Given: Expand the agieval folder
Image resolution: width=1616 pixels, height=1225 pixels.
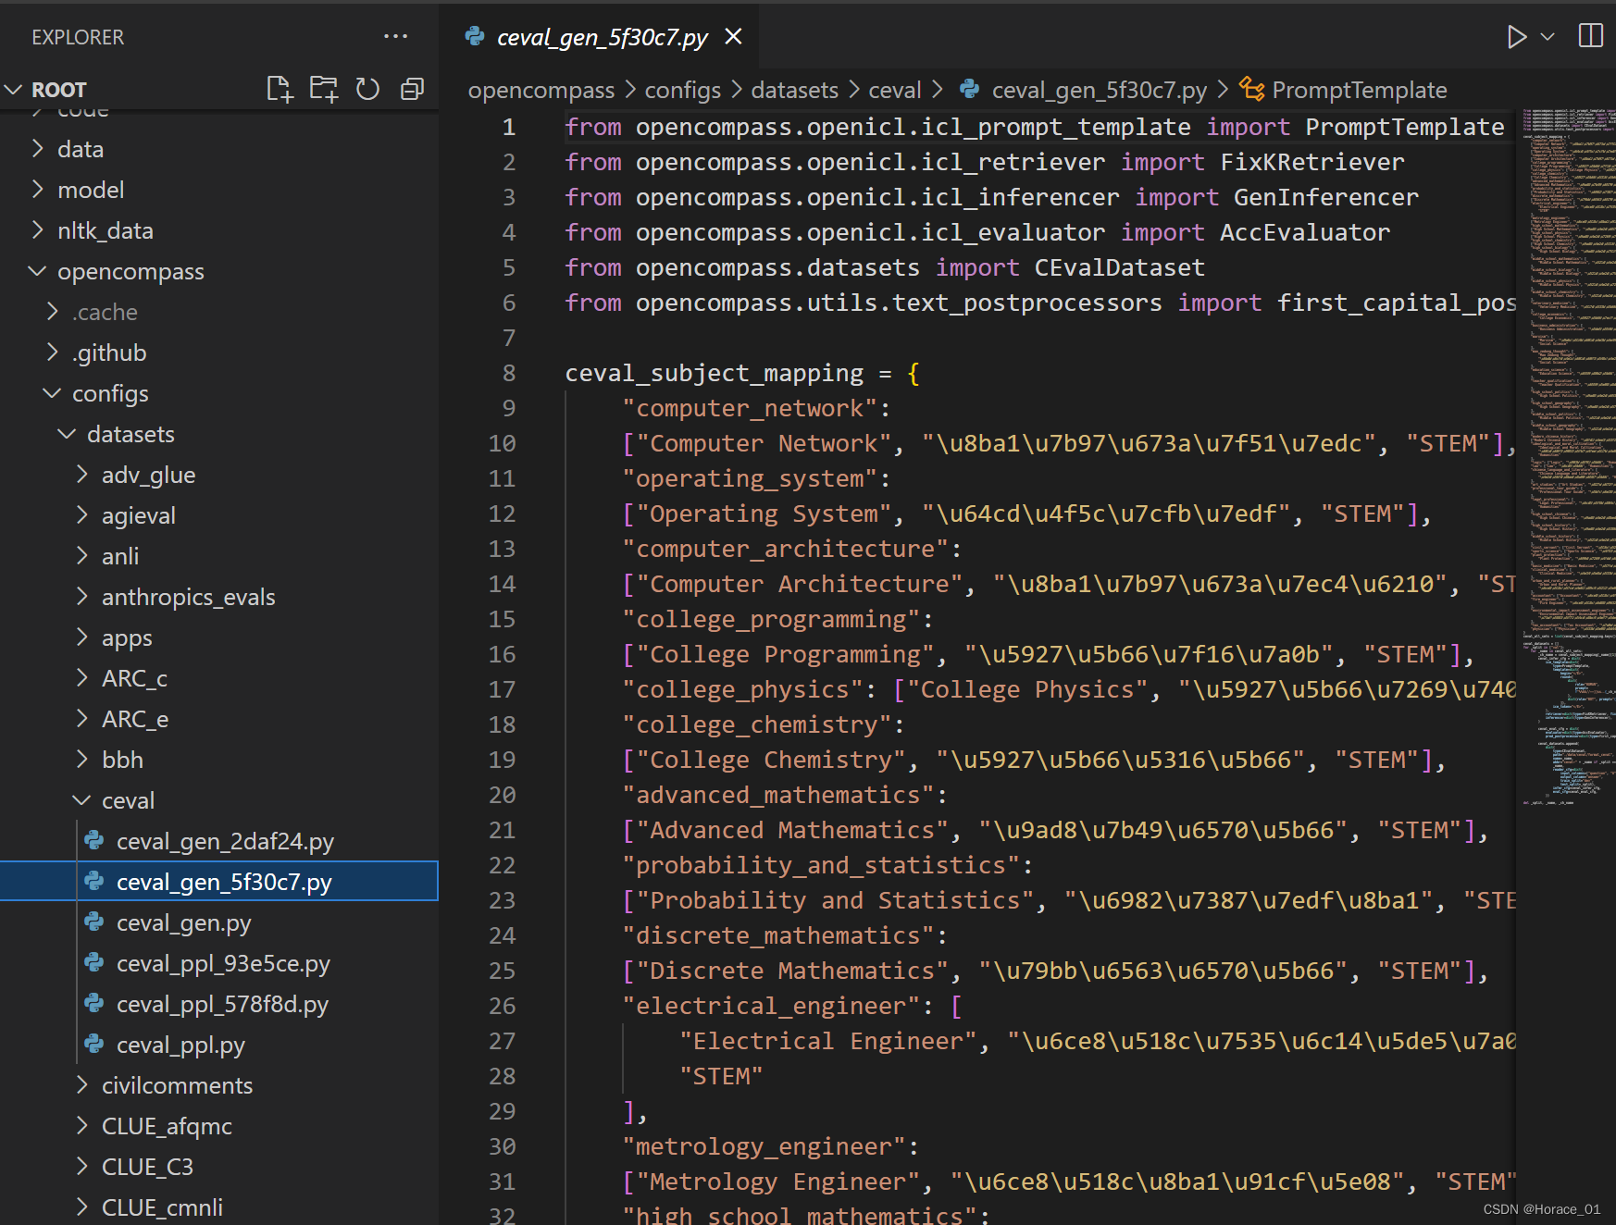Looking at the screenshot, I should 138,515.
